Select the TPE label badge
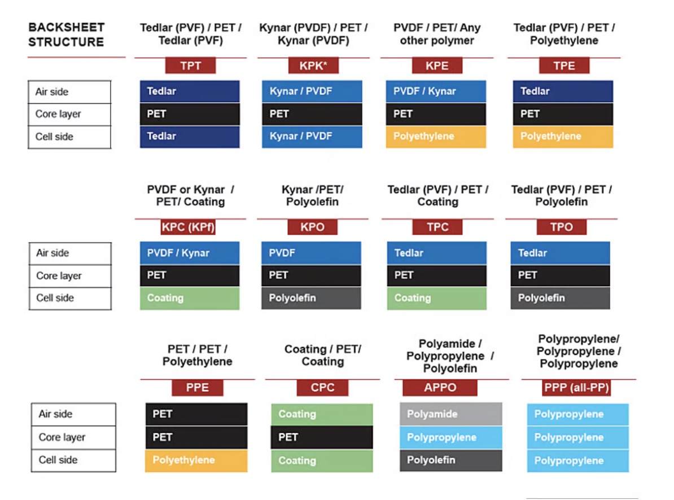Image resolution: width=674 pixels, height=500 pixels. 564,65
